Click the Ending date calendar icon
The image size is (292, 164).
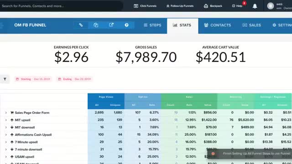point(60,79)
